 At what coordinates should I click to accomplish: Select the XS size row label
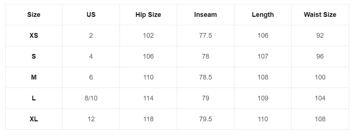34,36
